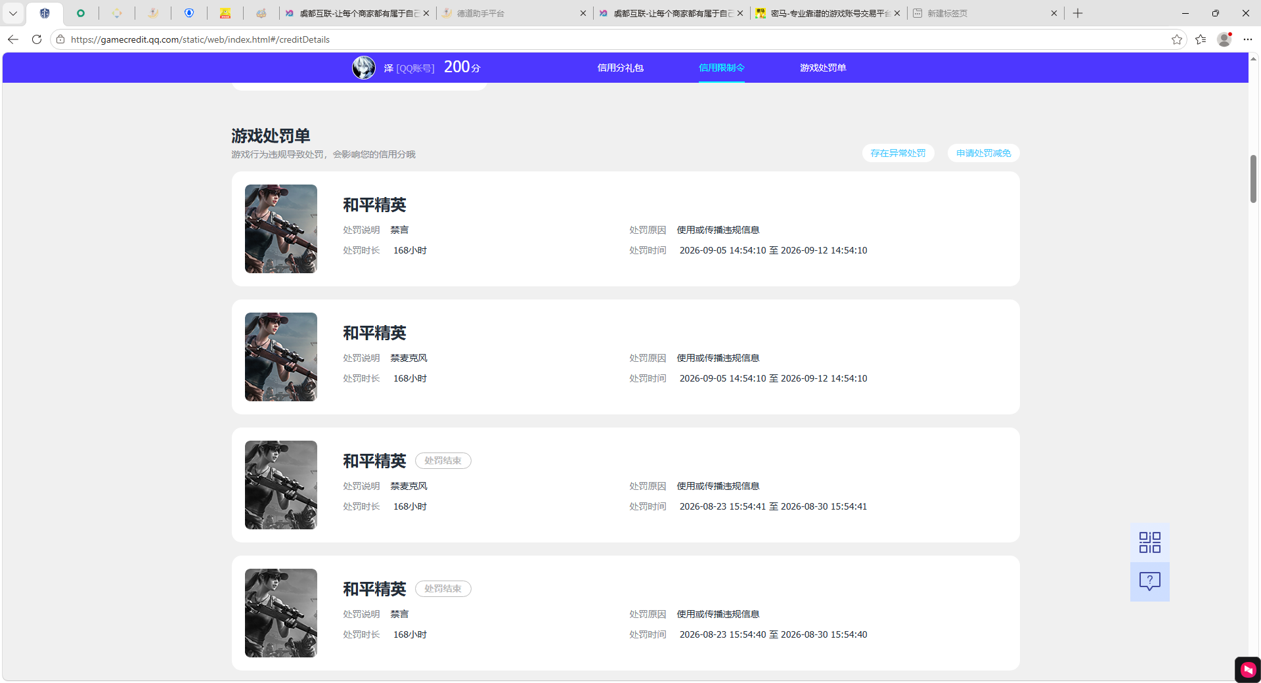Switch to the colorful diamond pinned tab

[117, 13]
